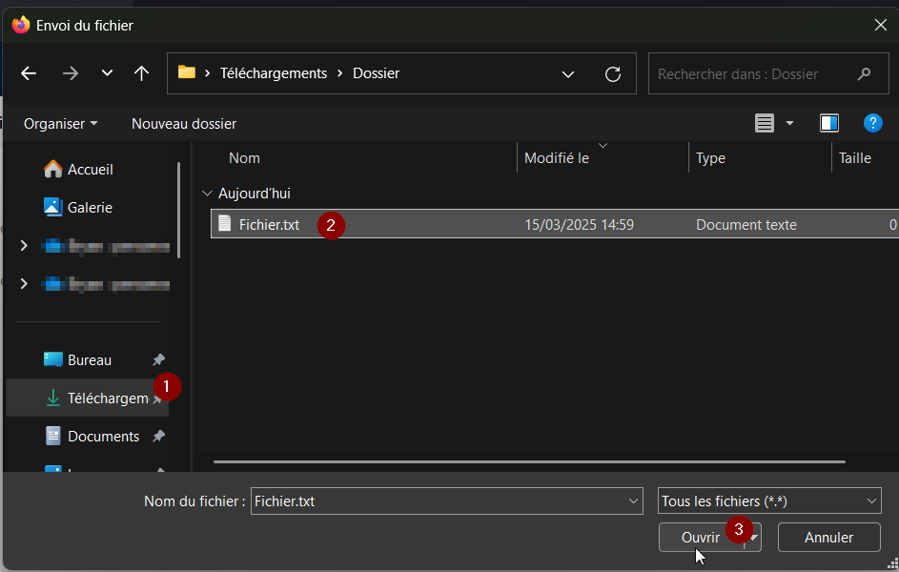Click the horizontal scrollbar in file list
The width and height of the screenshot is (899, 572).
click(x=529, y=461)
